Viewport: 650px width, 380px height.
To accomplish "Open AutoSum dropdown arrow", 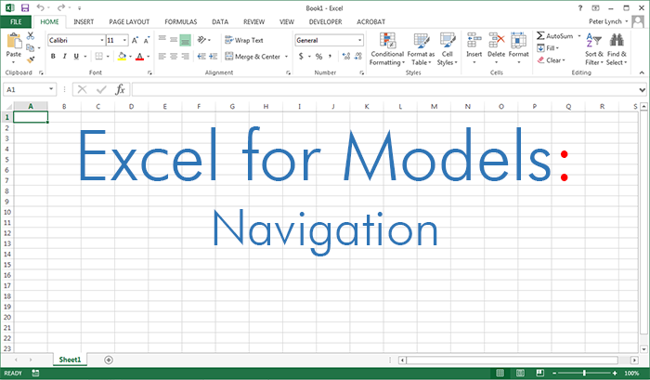I will coord(579,36).
